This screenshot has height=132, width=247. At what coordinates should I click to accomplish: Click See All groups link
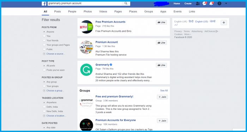pyautogui.click(x=164, y=91)
